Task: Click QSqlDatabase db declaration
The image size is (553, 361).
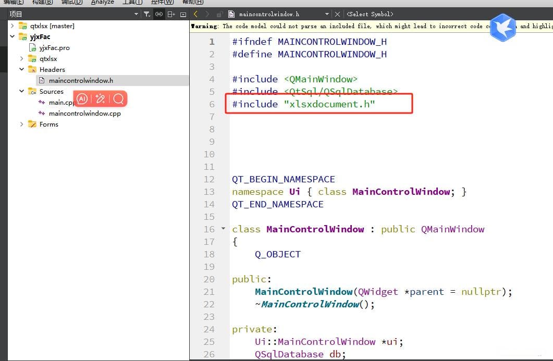Action: [300, 354]
